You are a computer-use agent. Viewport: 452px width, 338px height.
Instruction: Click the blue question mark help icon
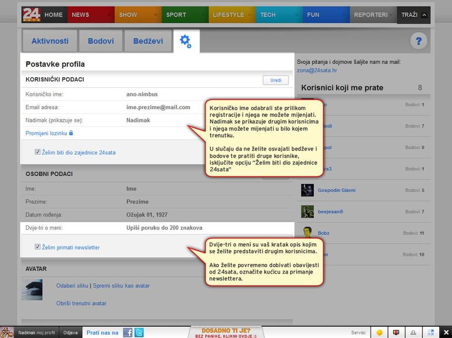click(x=418, y=41)
